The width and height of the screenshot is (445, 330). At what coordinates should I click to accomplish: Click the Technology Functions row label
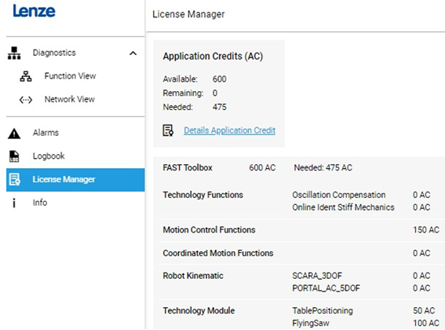tap(203, 195)
